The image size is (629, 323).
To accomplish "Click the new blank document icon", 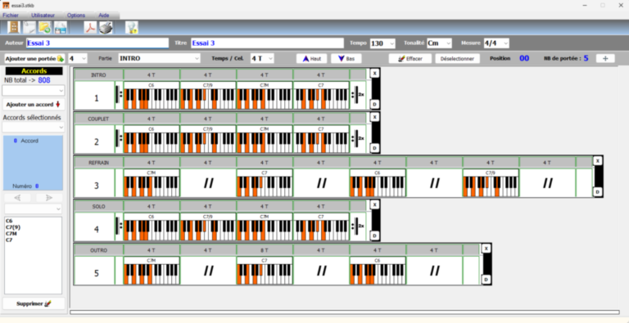I will coord(29,27).
